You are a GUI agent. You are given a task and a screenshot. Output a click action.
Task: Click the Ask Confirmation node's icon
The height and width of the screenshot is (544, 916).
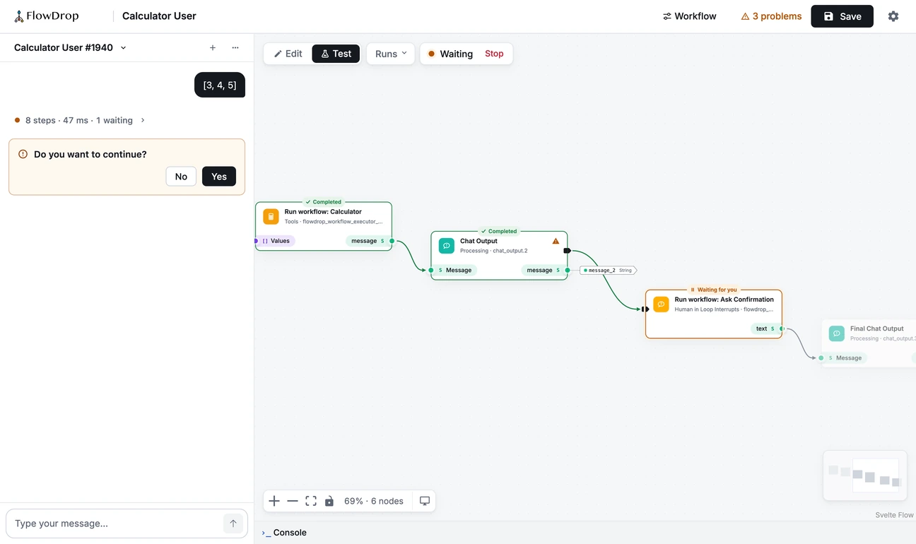[661, 304]
